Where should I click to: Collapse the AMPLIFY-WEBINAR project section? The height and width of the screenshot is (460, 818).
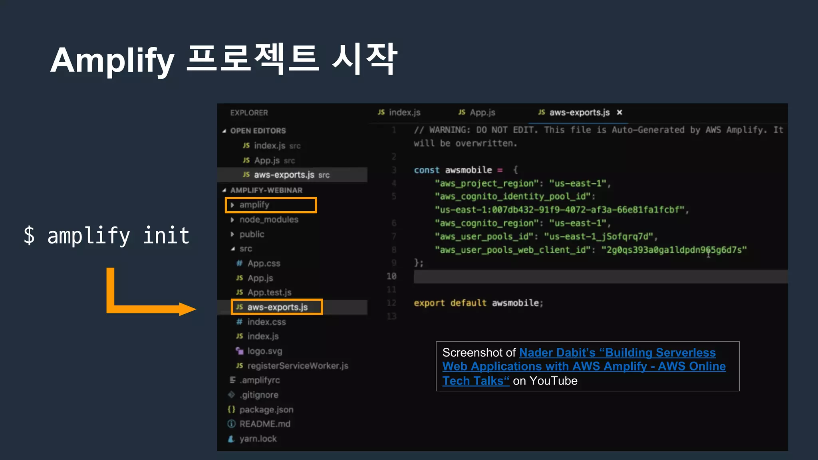262,190
